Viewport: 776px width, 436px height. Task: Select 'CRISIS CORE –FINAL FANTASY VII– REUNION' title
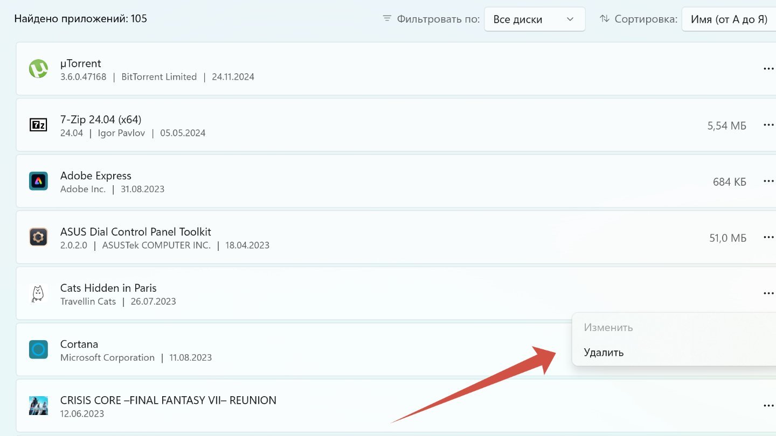click(168, 400)
